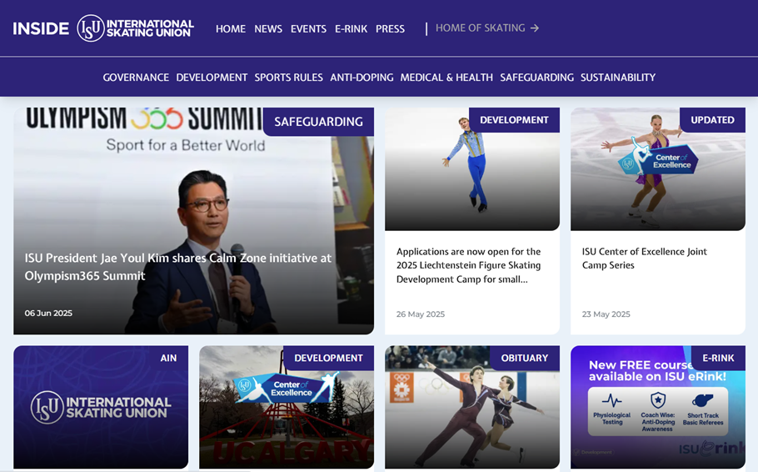Open the Jae Youl Kim Calm Zone article headline
Screen dimensions: 758x472
pos(178,267)
